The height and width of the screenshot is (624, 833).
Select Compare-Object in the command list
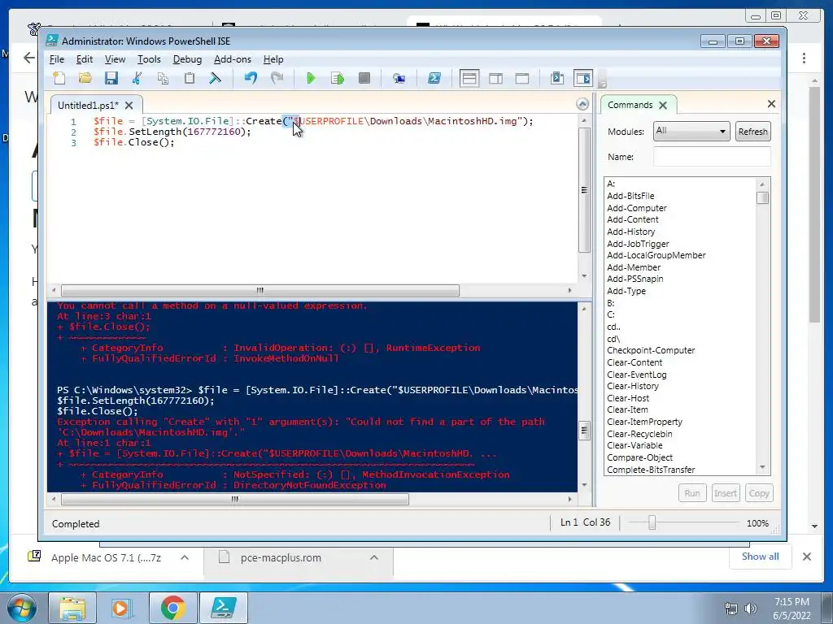[x=639, y=457]
